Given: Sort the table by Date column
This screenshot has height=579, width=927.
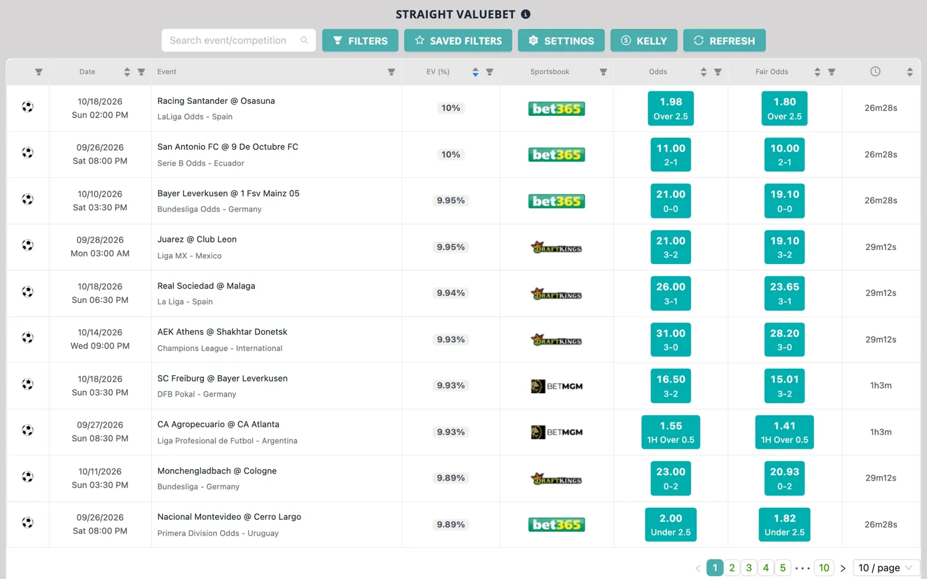Looking at the screenshot, I should point(127,72).
